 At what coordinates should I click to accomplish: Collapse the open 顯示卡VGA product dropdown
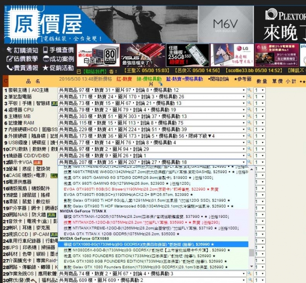(152, 162)
